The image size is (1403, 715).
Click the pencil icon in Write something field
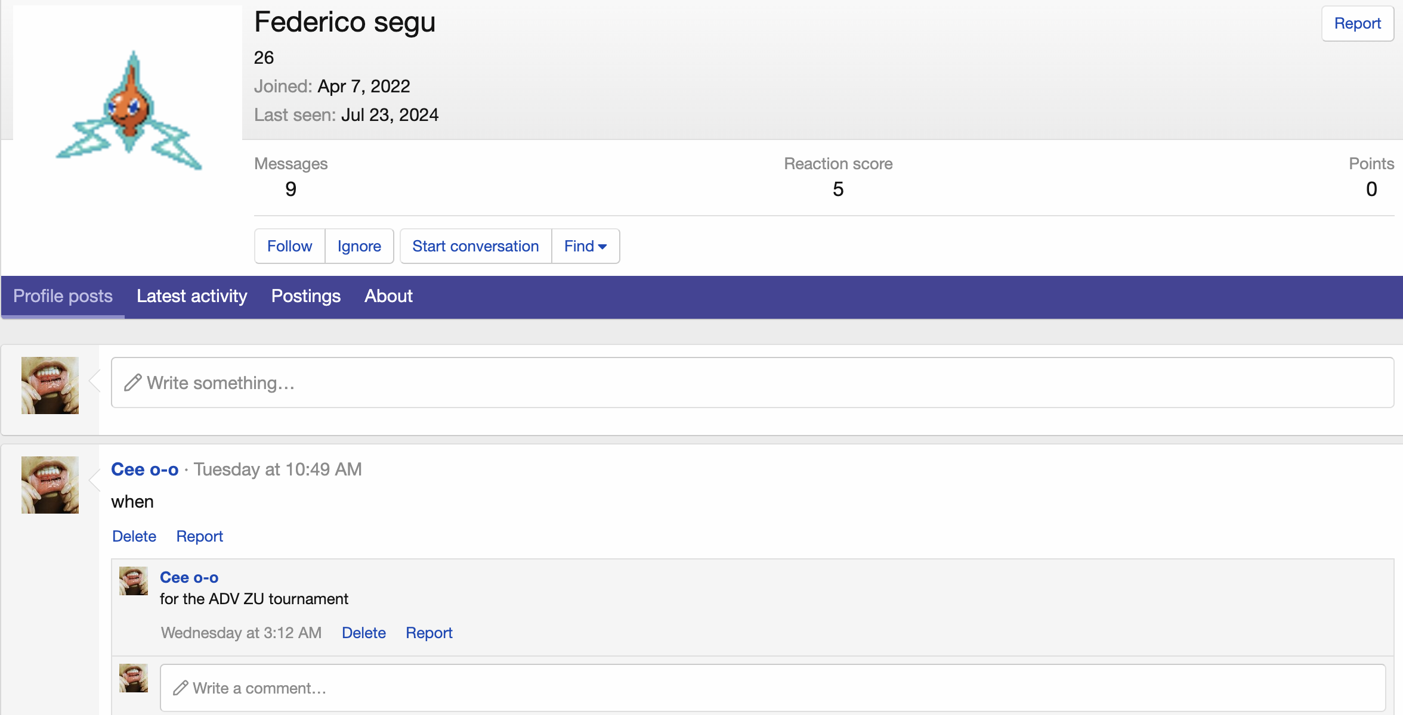(x=132, y=383)
